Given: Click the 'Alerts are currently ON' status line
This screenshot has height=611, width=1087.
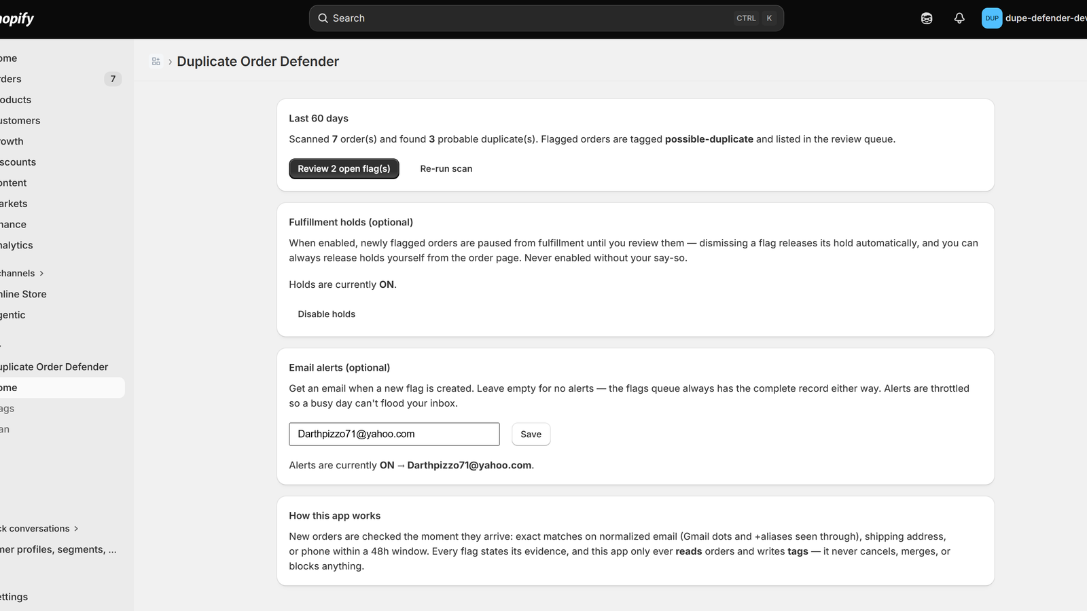Looking at the screenshot, I should (412, 466).
